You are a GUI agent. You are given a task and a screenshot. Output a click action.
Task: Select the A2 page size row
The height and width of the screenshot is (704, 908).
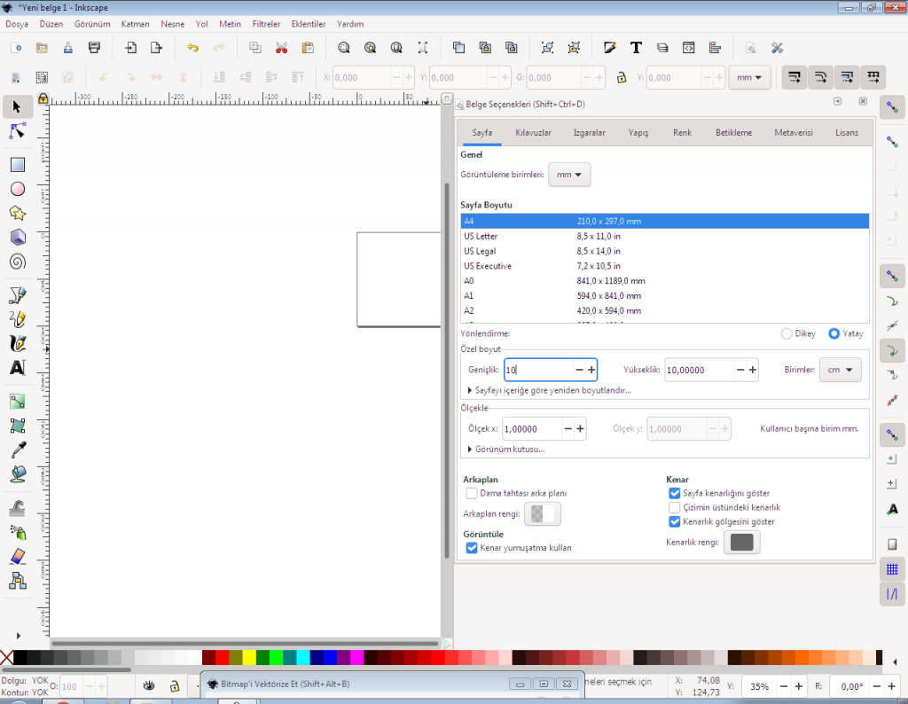pyautogui.click(x=665, y=311)
